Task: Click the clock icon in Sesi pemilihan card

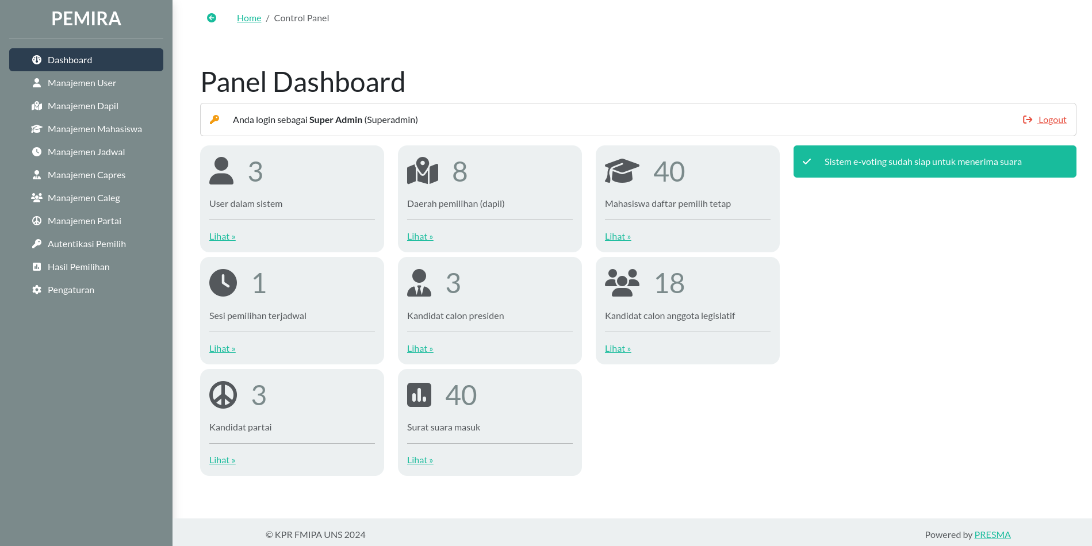Action: pos(223,283)
